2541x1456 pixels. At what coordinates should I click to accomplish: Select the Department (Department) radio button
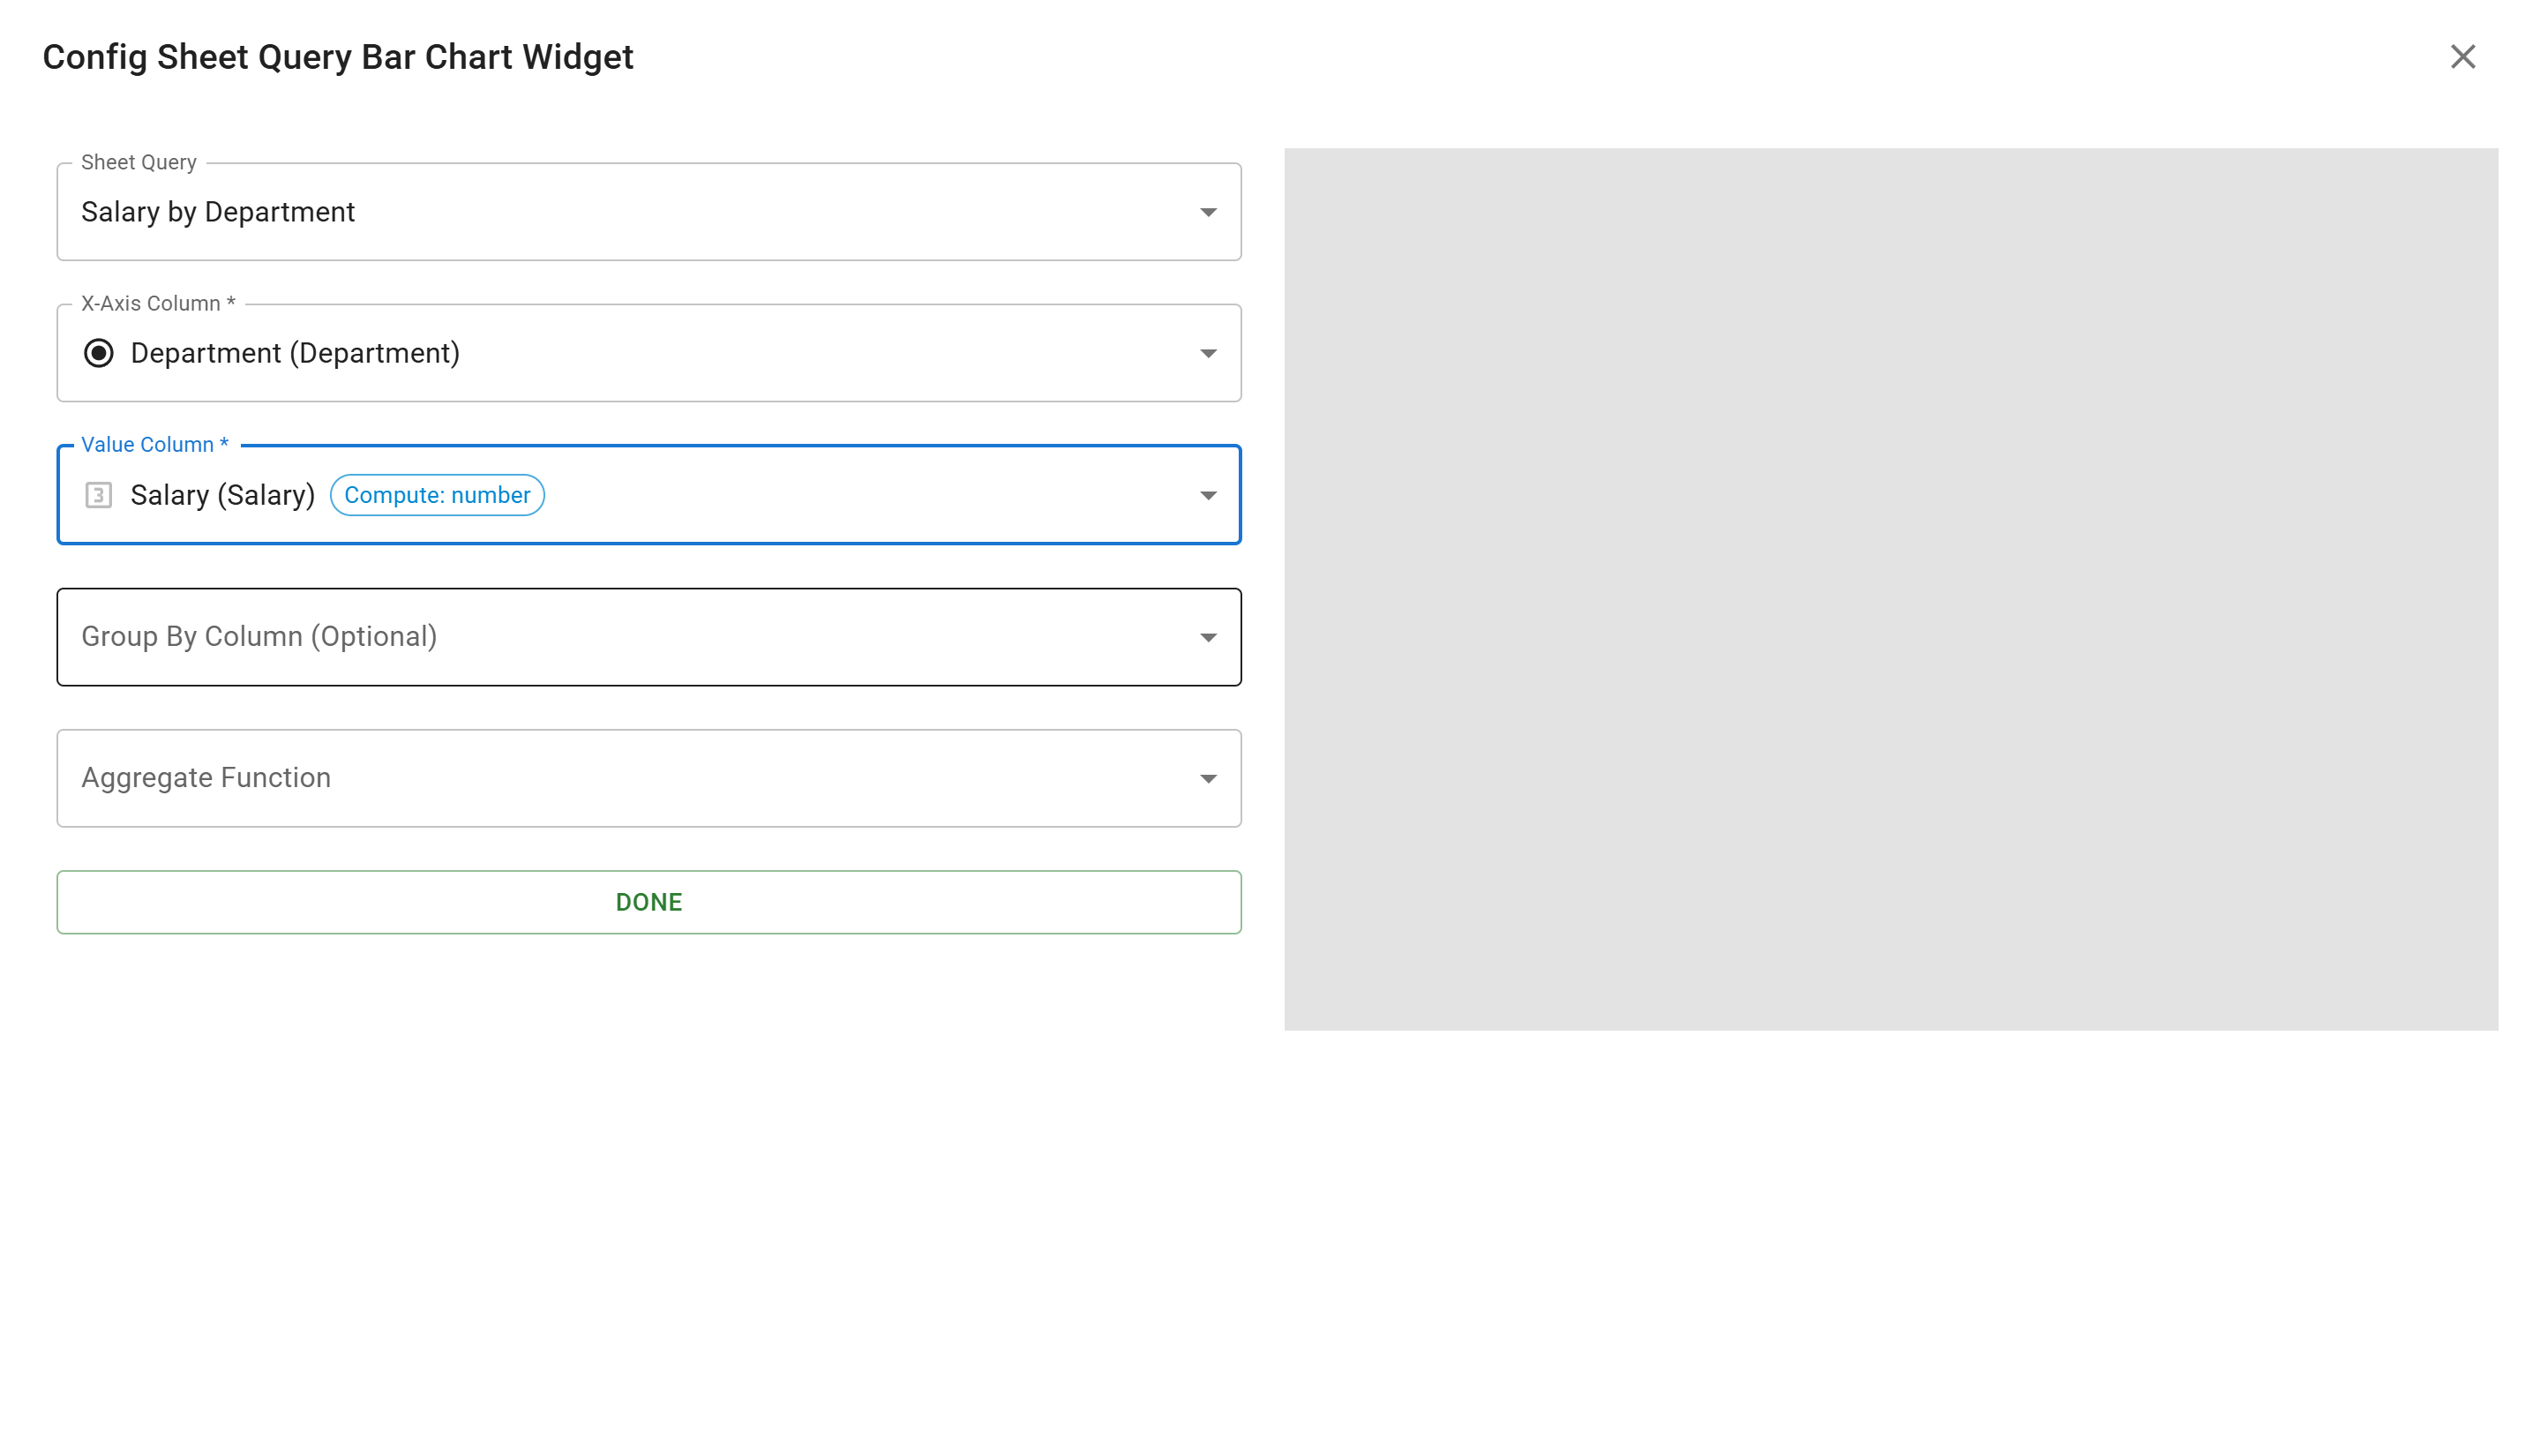[x=101, y=353]
